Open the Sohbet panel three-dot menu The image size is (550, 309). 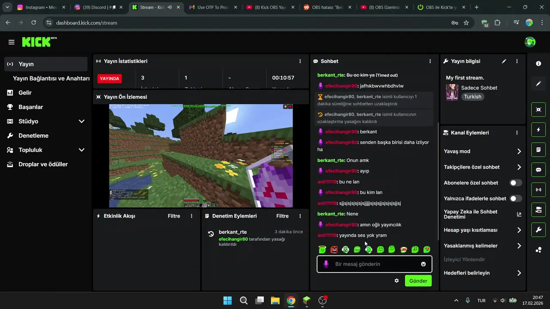(430, 61)
